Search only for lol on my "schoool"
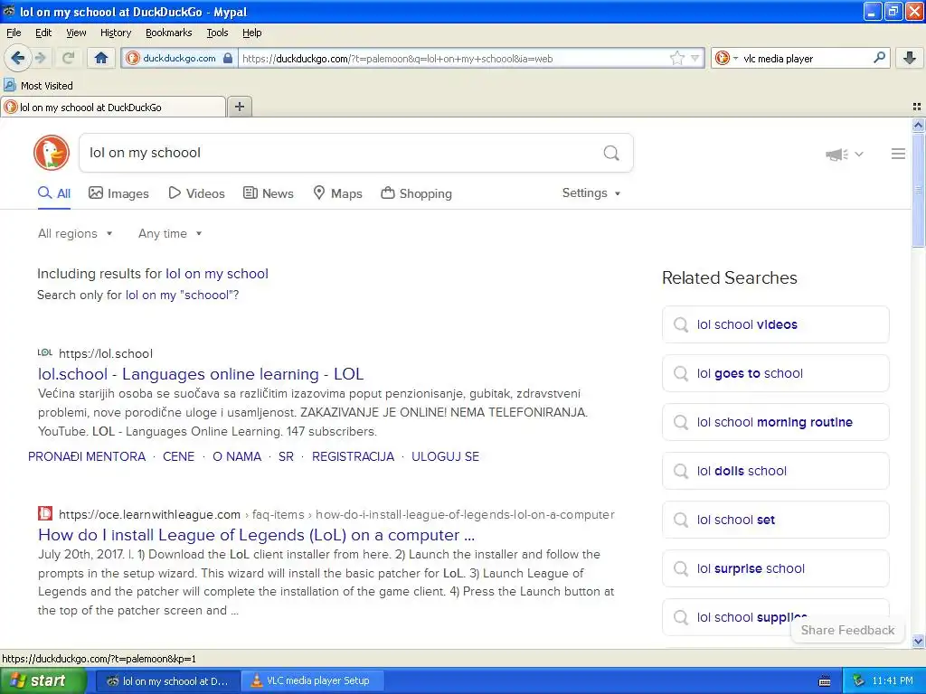 click(180, 295)
